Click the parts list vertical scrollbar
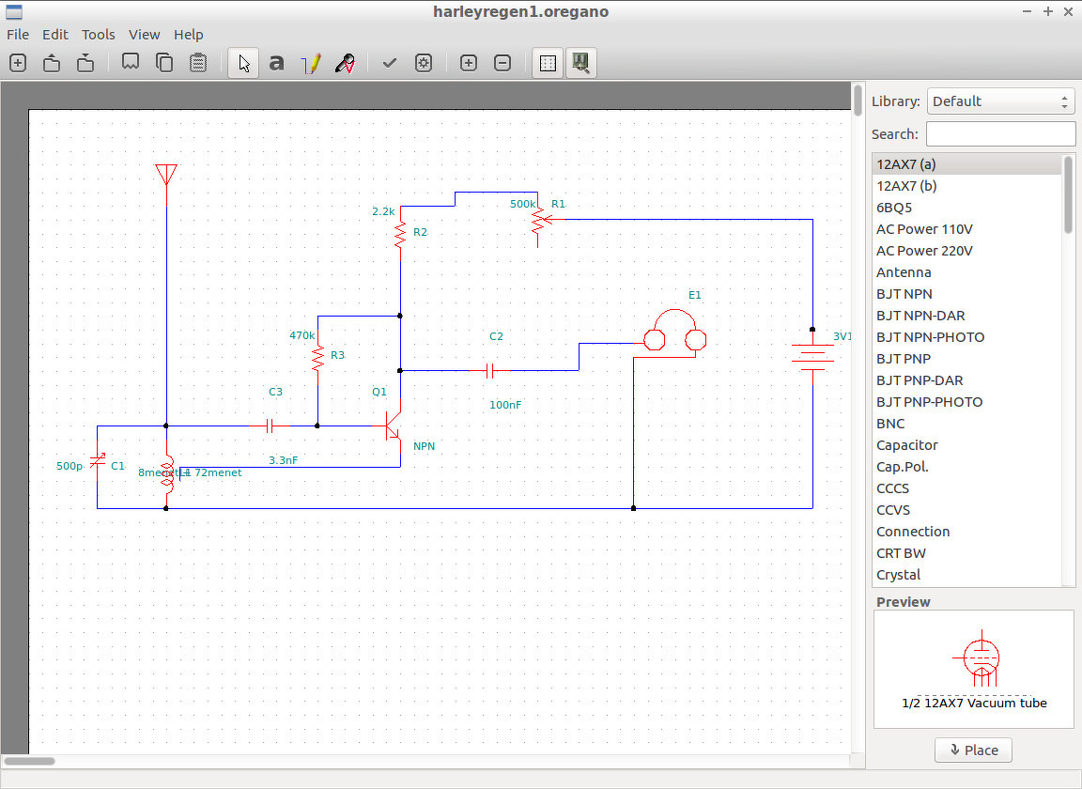Viewport: 1082px width, 789px height. (x=1068, y=194)
